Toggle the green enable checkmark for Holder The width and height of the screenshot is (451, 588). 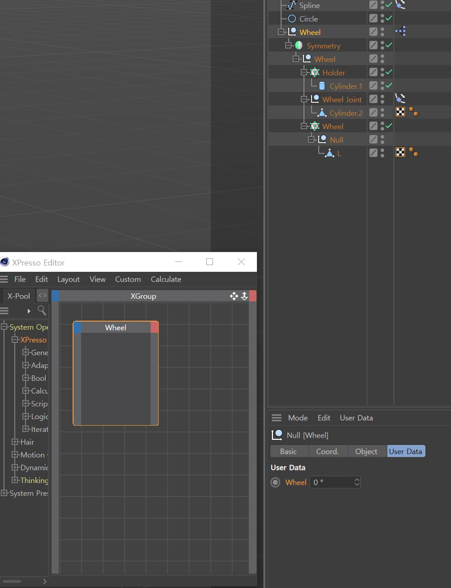[389, 72]
